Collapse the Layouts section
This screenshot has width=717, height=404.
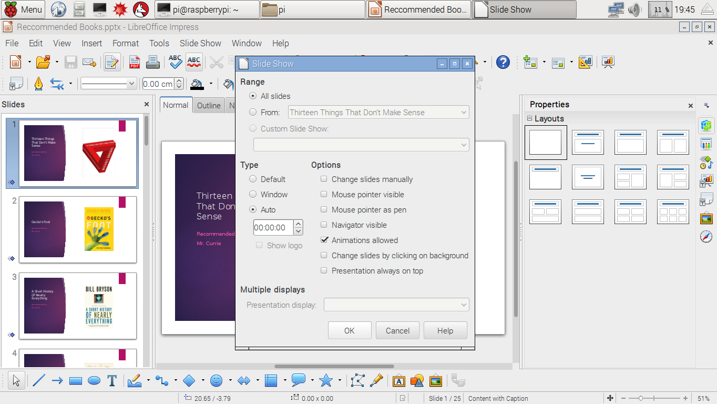tap(530, 119)
